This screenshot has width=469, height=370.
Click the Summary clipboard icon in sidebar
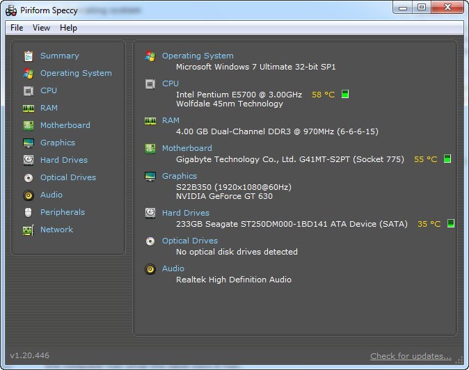click(x=29, y=56)
